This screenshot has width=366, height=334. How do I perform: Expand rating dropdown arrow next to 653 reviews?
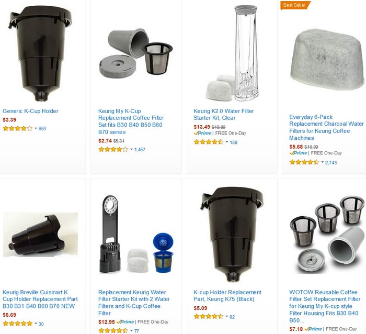point(36,128)
